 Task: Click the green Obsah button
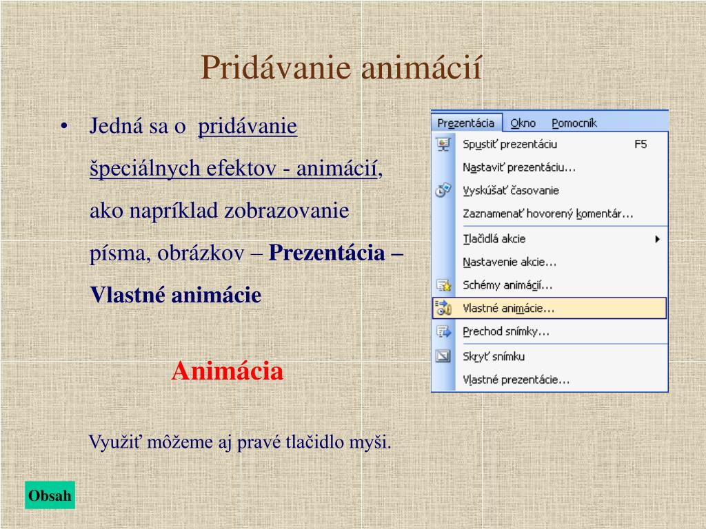coord(50,495)
